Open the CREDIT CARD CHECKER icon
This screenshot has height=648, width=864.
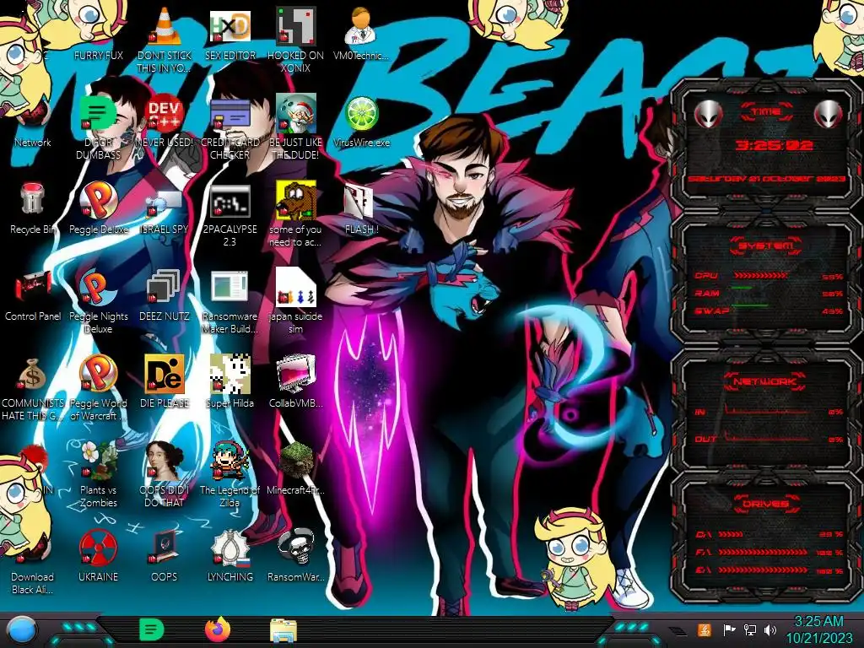tap(229, 113)
